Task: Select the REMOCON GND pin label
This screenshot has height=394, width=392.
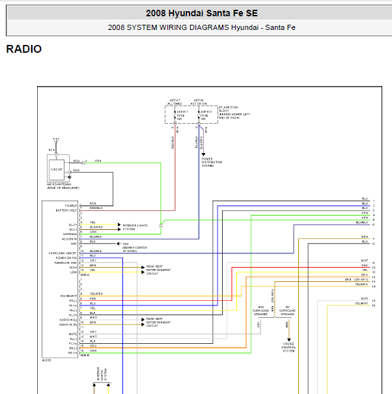Action: [x=66, y=263]
